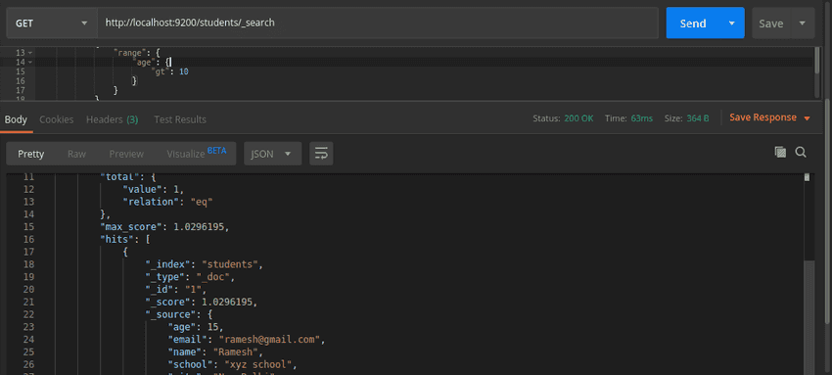The width and height of the screenshot is (832, 375).
Task: Open the Test Results tab
Action: coord(180,119)
